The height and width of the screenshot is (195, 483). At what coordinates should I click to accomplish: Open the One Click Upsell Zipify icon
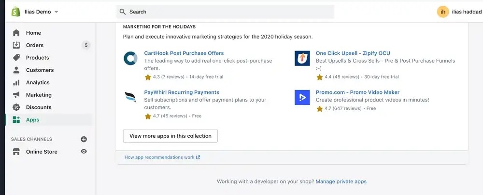(302, 58)
